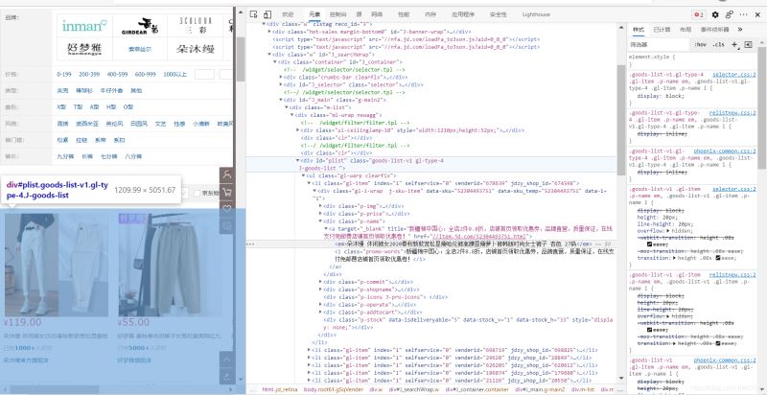Collapse the div#plist node
Screen dimensions: 767x395
pyautogui.click(x=297, y=160)
